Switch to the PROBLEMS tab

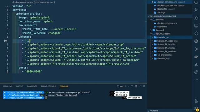(7, 86)
